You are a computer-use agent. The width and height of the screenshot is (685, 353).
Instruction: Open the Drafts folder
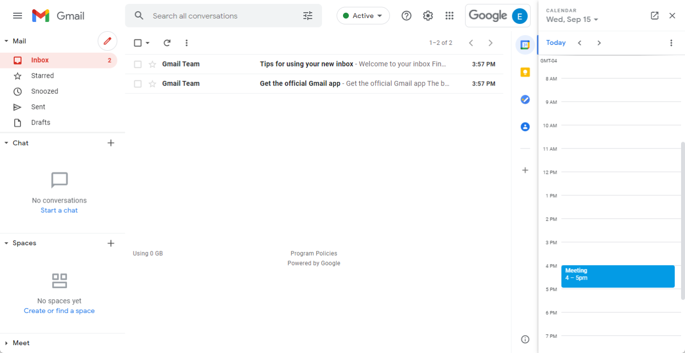click(41, 123)
